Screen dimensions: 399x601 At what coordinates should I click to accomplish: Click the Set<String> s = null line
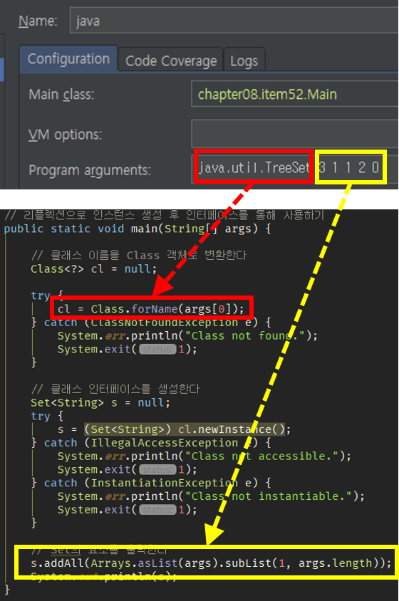click(100, 402)
